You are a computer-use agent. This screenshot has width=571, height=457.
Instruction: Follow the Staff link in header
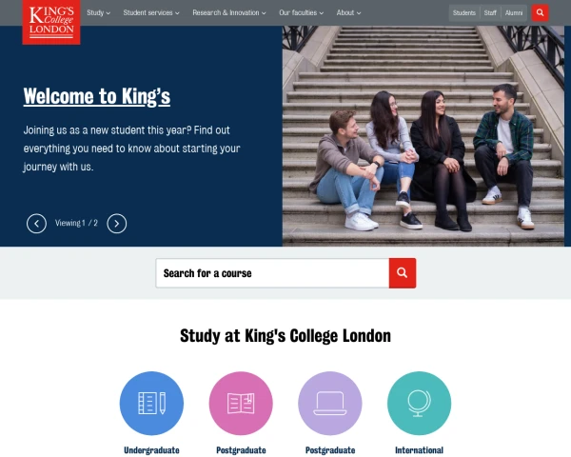[490, 13]
